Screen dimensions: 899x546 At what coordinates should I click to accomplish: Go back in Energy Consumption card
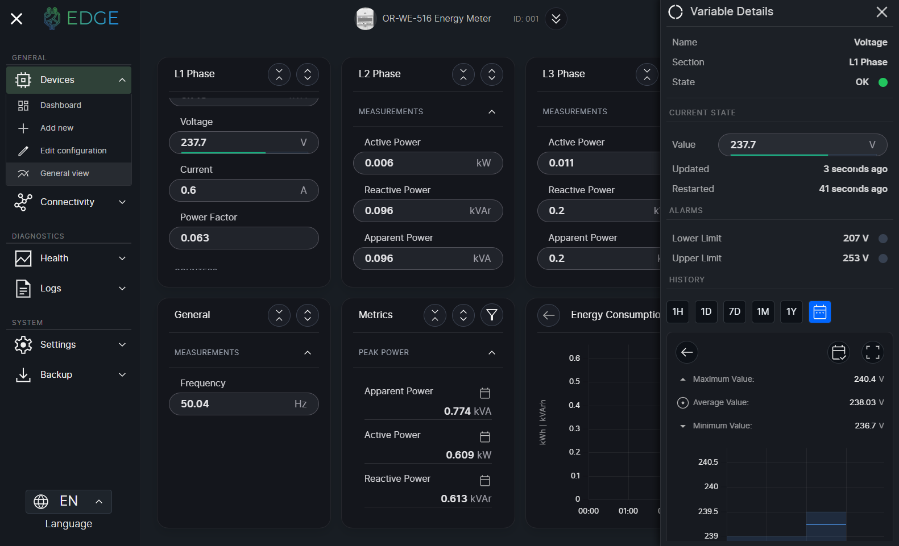549,315
